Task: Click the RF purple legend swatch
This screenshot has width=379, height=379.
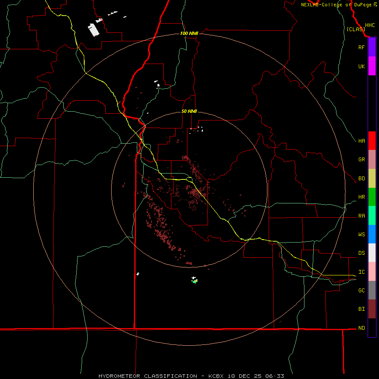Action: click(372, 47)
